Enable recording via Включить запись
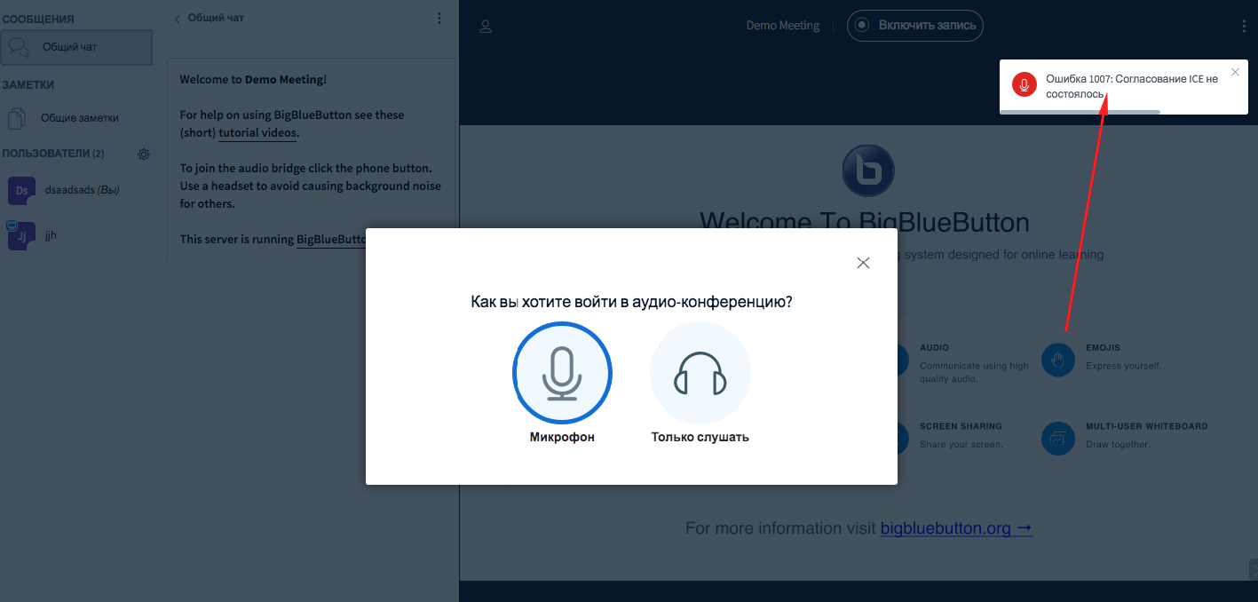1258x602 pixels. coord(914,26)
